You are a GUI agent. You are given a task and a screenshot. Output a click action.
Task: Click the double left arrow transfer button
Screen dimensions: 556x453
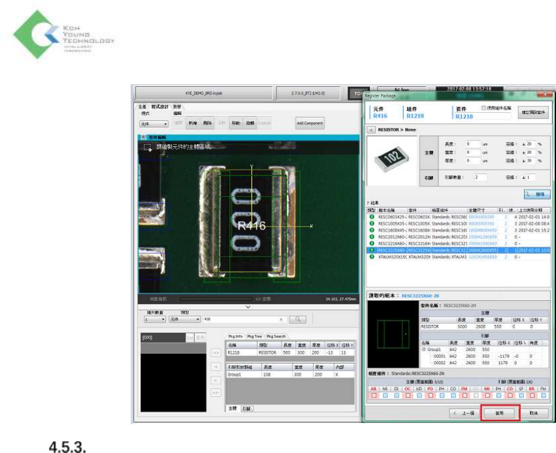coord(216,391)
